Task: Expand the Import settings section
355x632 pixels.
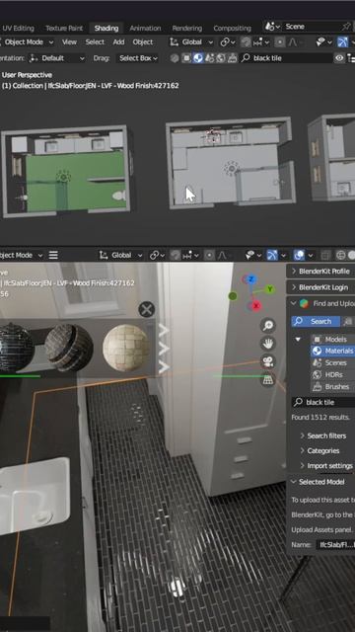Action: point(326,465)
